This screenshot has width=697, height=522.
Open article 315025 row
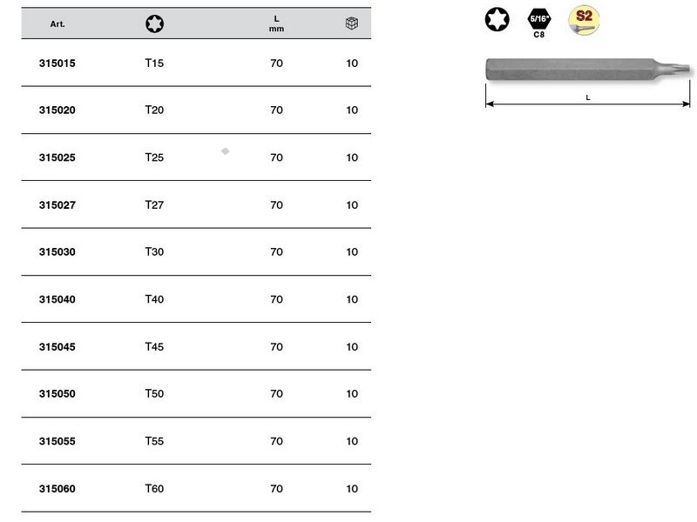pos(196,157)
